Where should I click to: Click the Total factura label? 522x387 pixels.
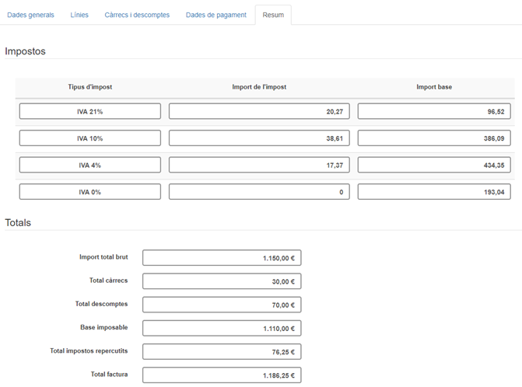tap(109, 375)
